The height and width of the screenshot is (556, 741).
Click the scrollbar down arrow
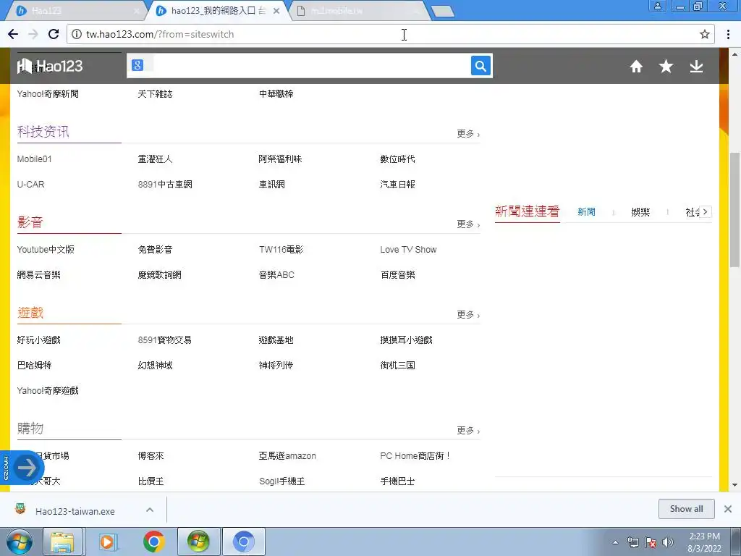(735, 485)
